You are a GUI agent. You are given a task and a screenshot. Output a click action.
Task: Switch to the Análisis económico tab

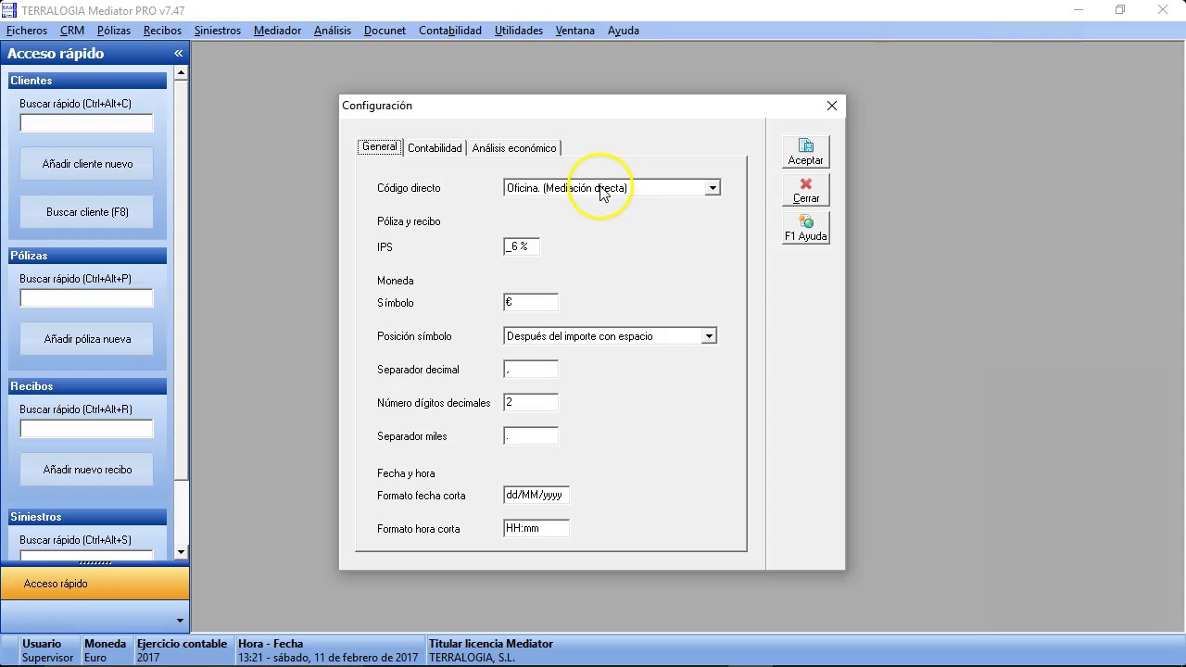point(513,148)
